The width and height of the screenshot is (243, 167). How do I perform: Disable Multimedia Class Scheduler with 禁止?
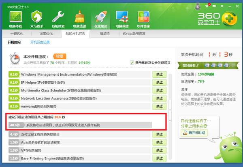(x=159, y=91)
